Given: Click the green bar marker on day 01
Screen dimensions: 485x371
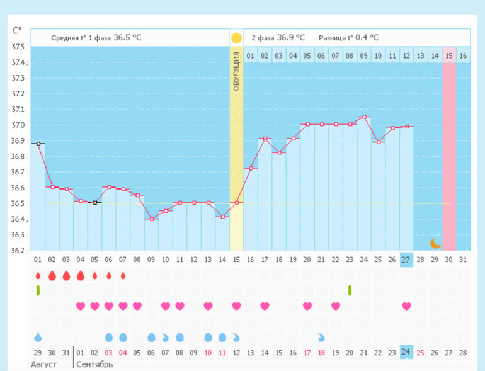Looking at the screenshot, I should (38, 290).
